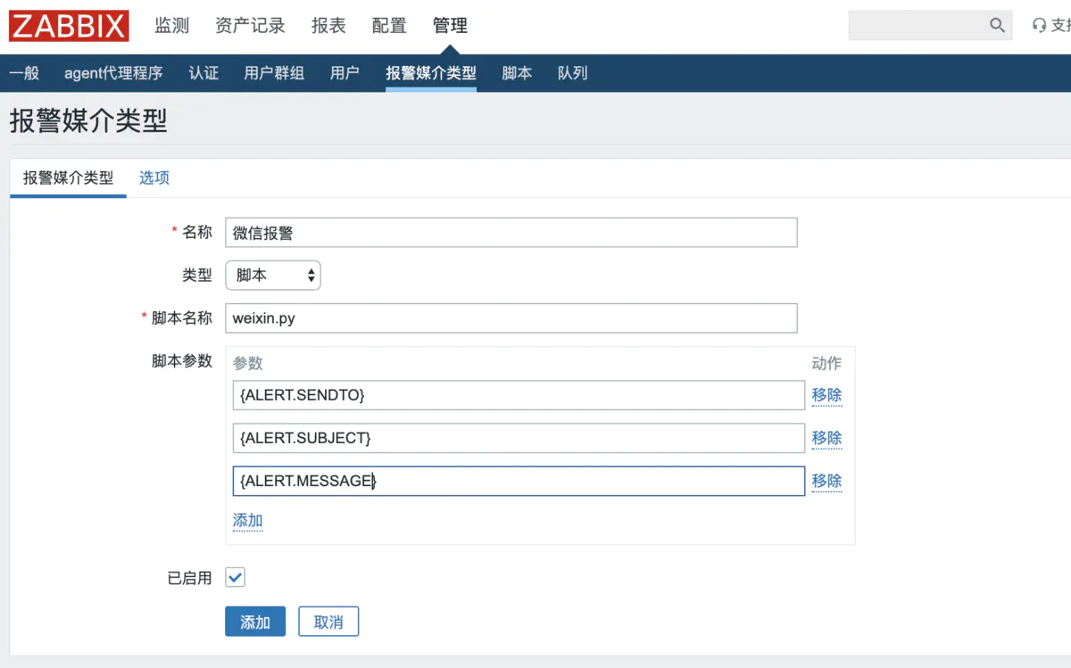Click the {ALERT.SUBJECT} parameter field

pyautogui.click(x=518, y=438)
